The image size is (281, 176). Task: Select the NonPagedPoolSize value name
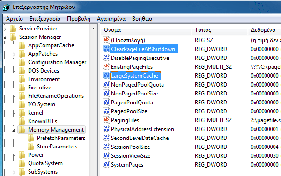point(134,94)
